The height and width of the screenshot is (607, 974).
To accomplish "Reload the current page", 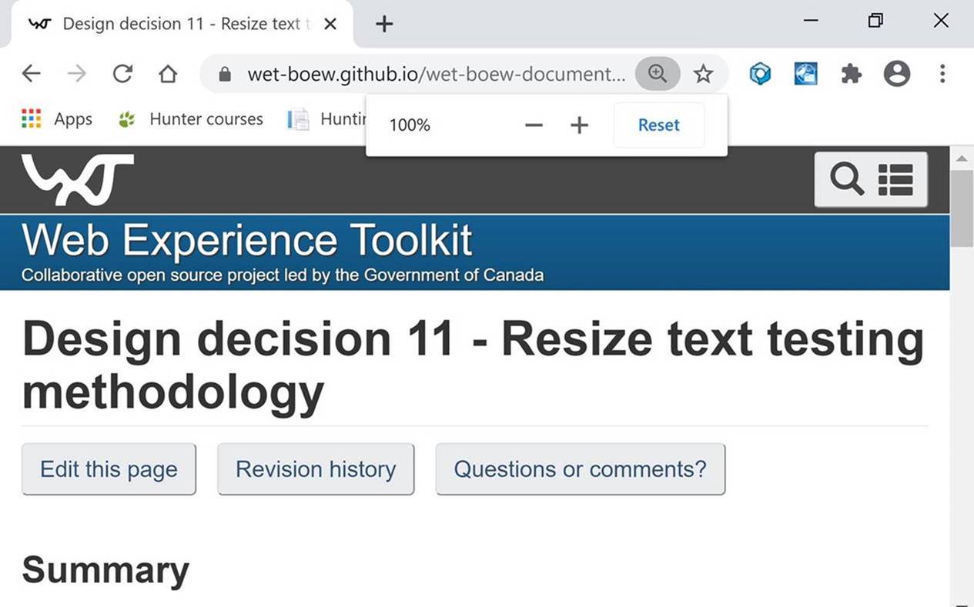I will click(x=122, y=74).
